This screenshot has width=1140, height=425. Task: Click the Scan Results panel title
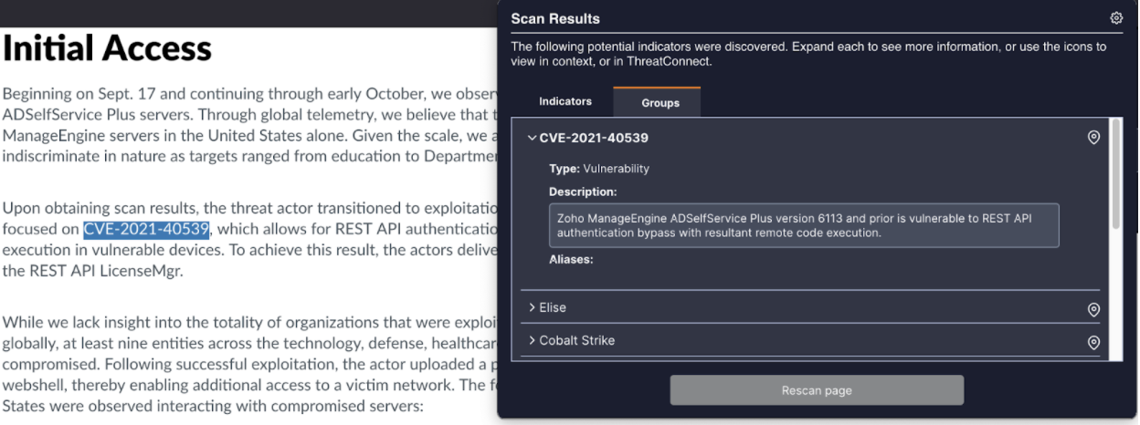point(555,18)
